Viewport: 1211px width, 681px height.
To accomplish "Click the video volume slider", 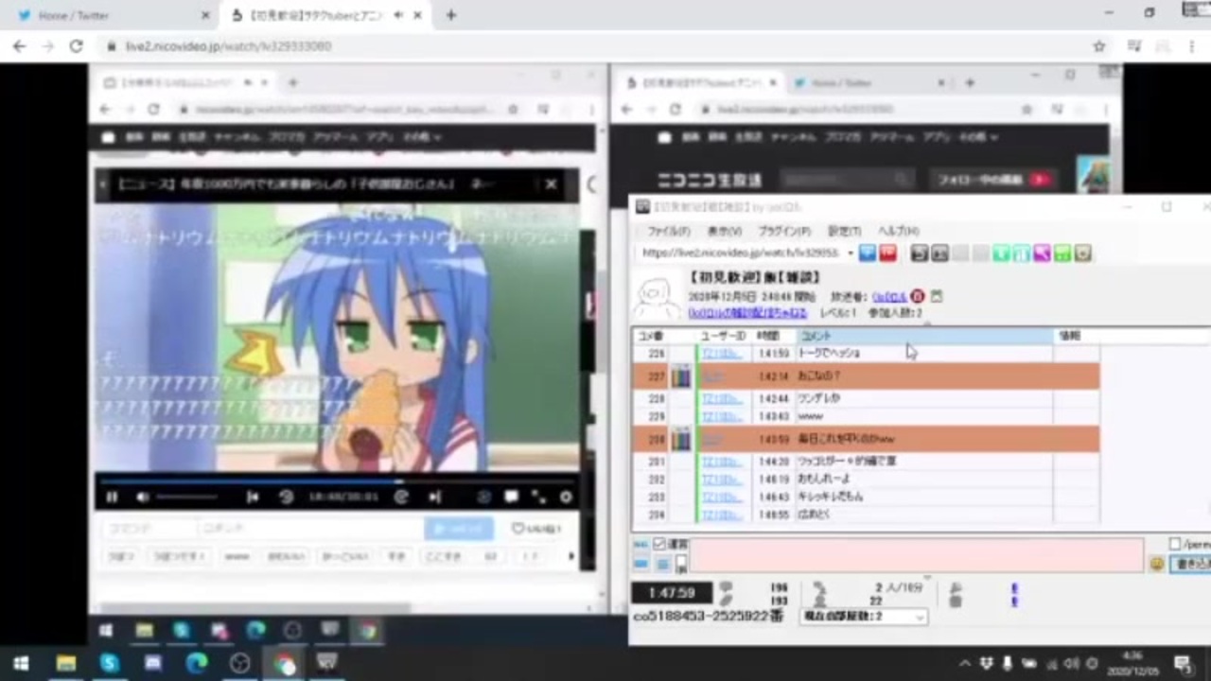I will point(186,497).
